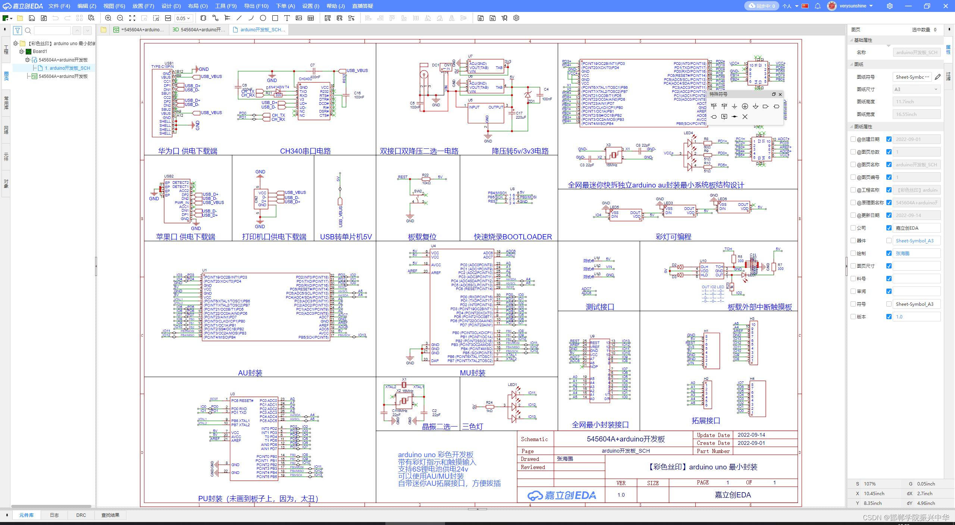Choose the wire drawing tool

click(215, 18)
